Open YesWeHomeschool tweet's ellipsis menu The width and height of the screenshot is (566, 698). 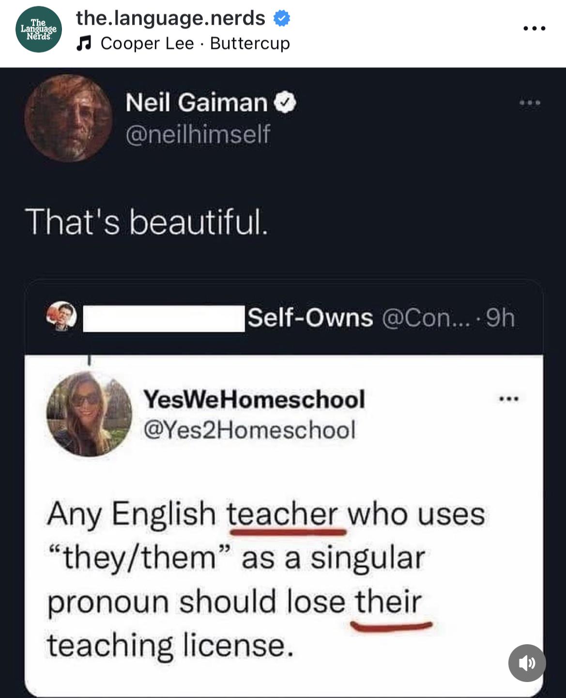509,400
